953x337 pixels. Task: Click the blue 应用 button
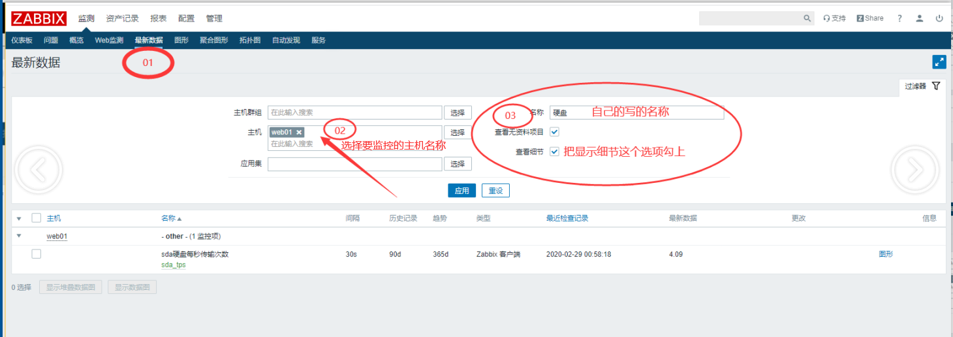click(x=461, y=191)
